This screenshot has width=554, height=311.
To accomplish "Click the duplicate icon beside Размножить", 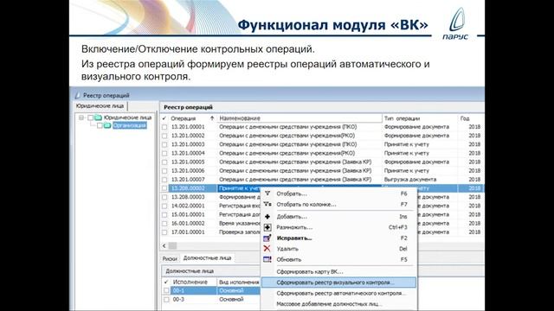I will (267, 227).
